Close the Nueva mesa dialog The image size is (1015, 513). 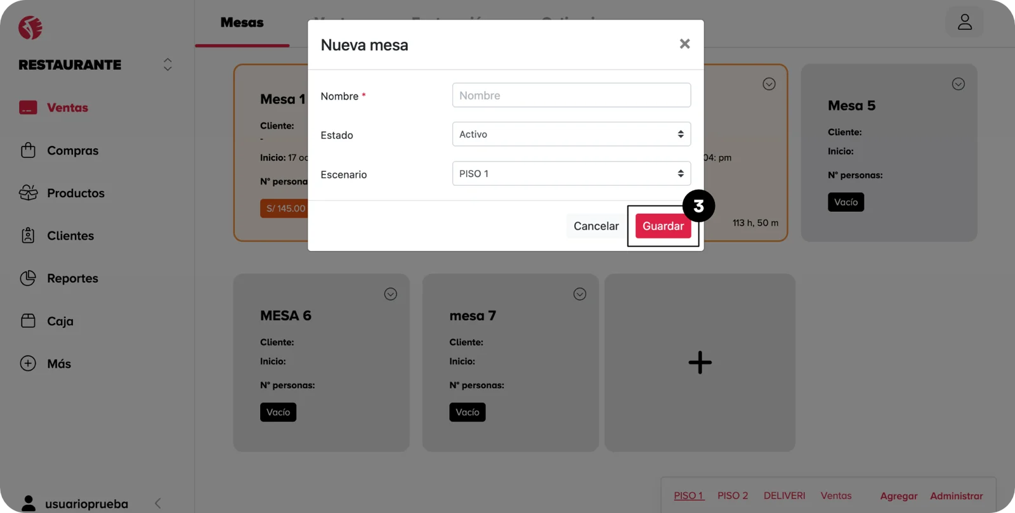coord(684,44)
